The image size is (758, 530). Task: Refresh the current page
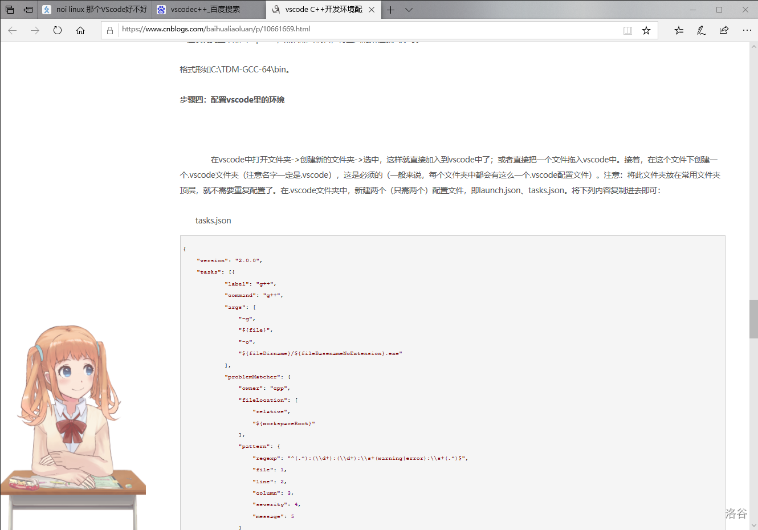[x=58, y=30]
